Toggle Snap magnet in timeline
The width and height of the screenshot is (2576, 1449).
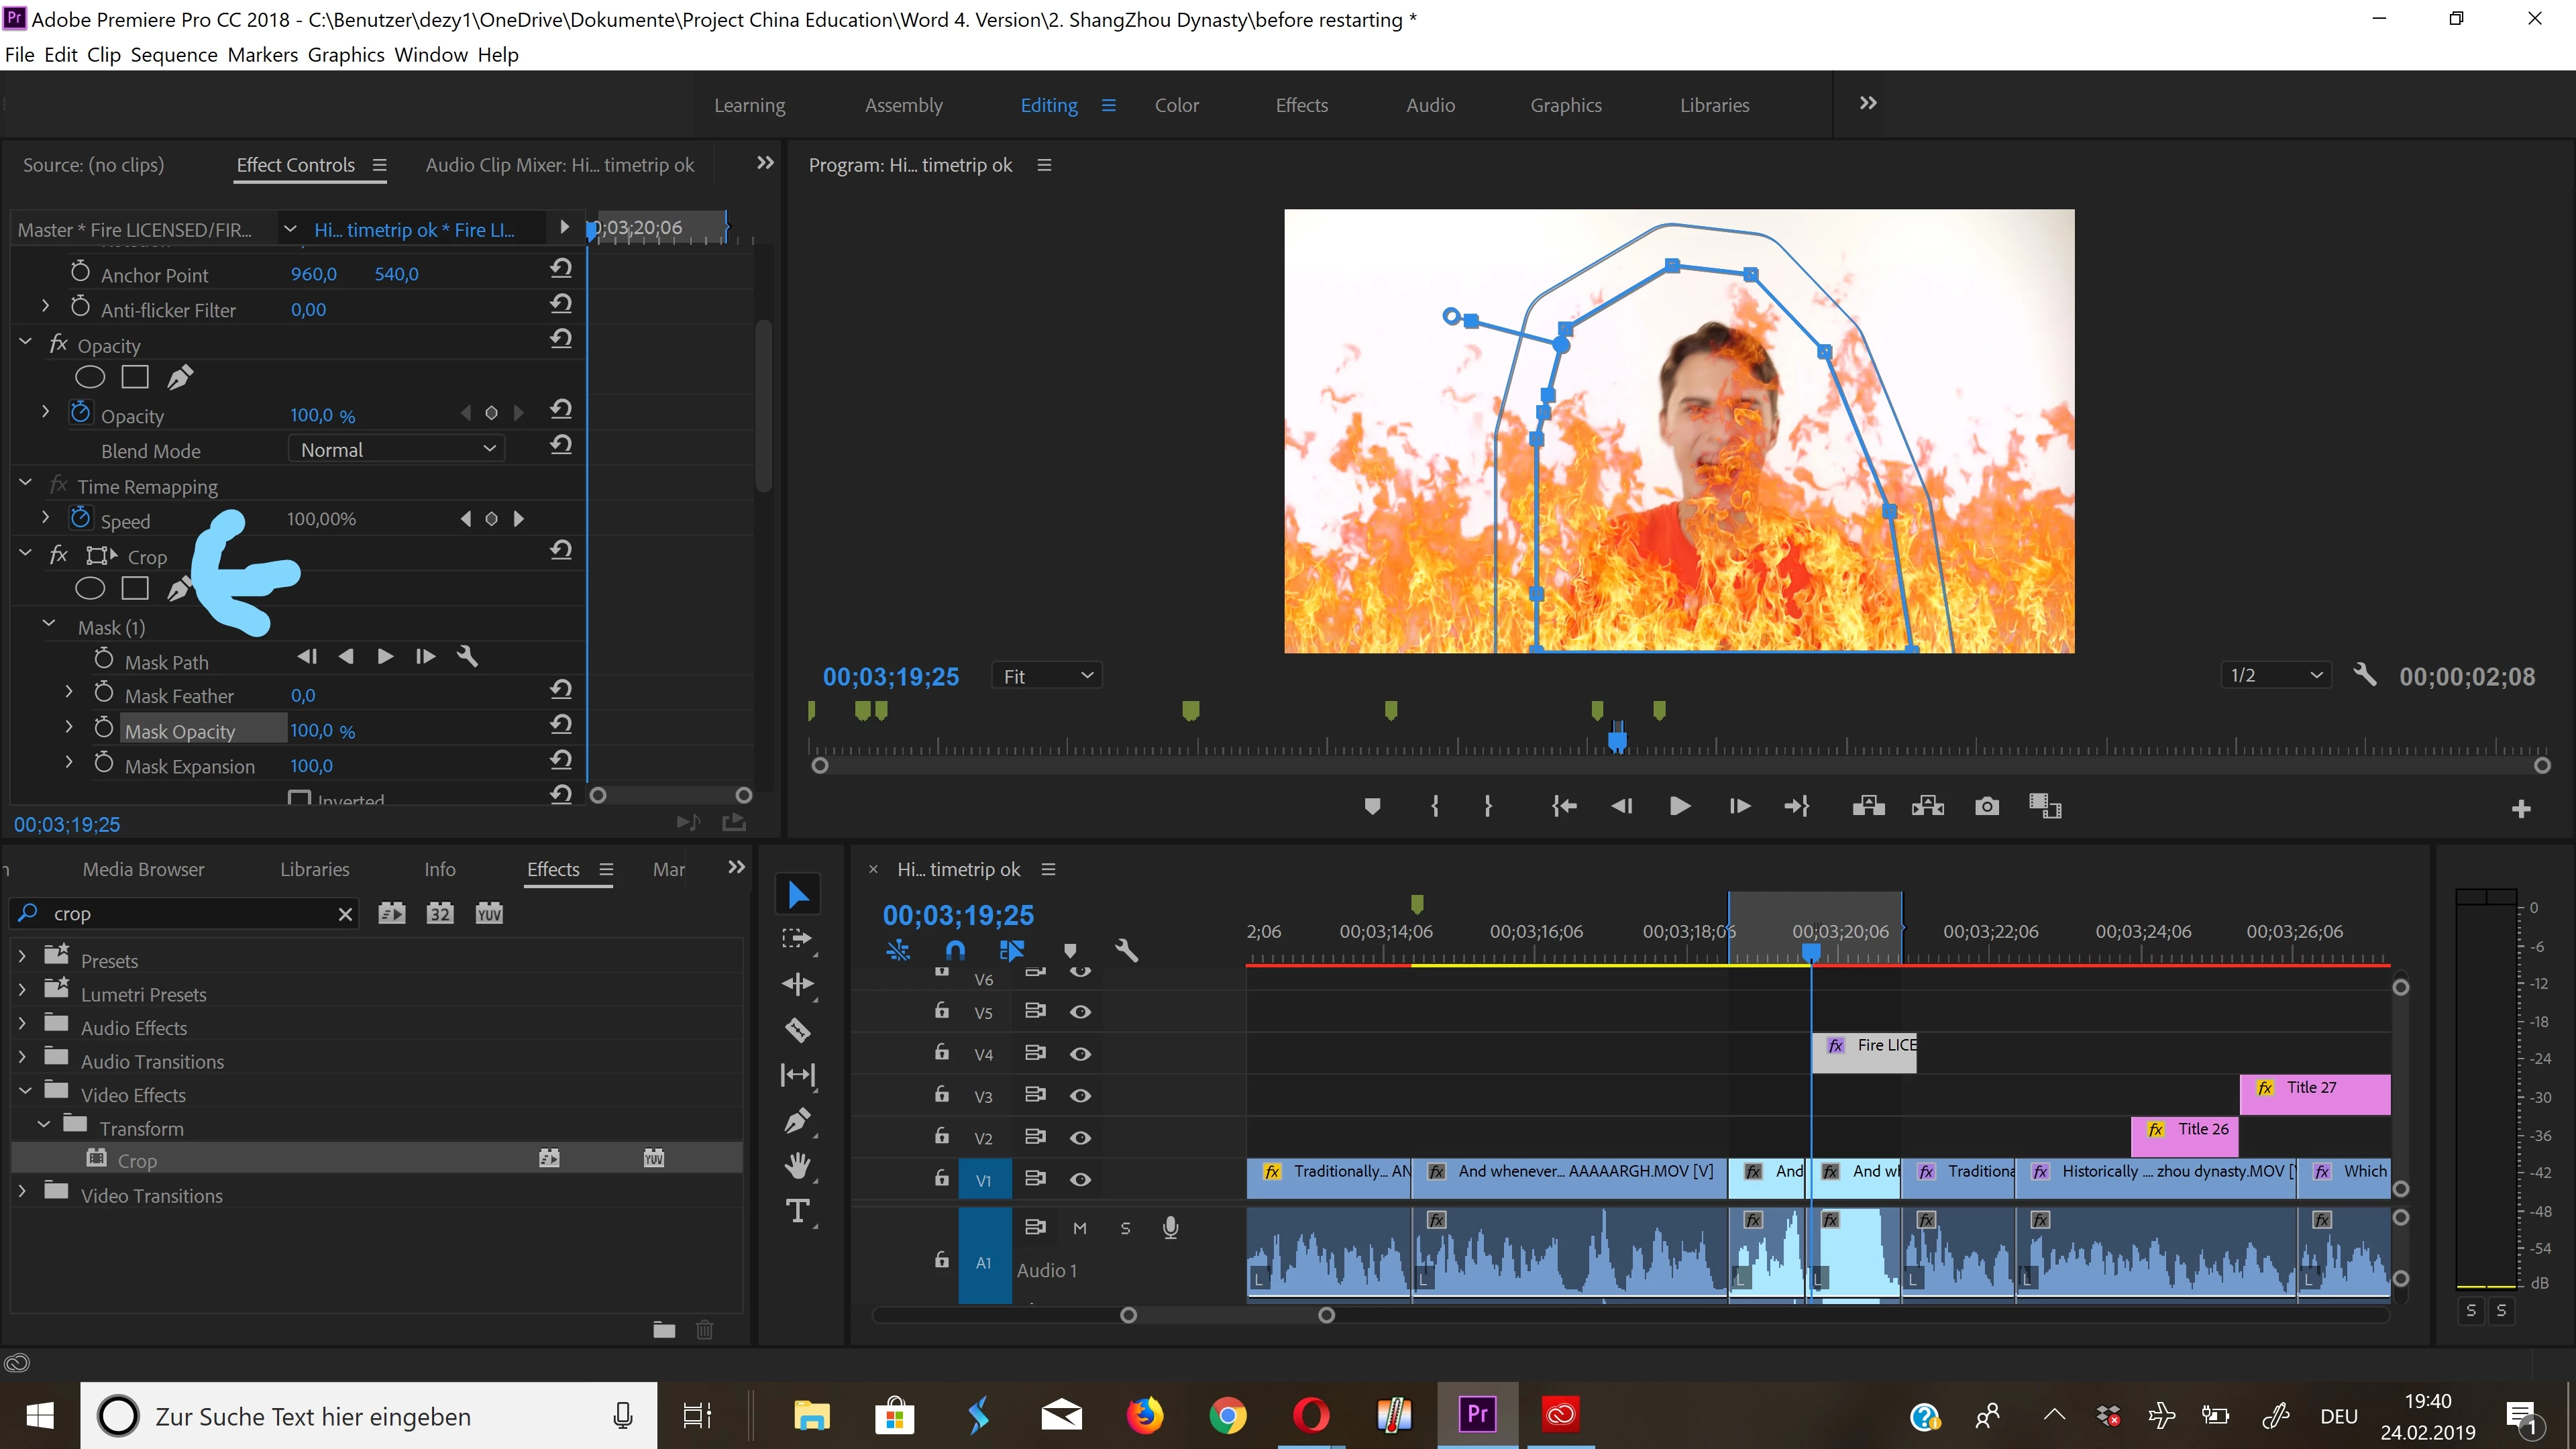tap(955, 950)
